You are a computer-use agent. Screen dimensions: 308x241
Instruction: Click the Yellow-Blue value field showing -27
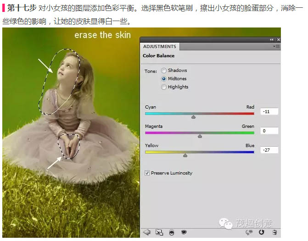[269, 150]
